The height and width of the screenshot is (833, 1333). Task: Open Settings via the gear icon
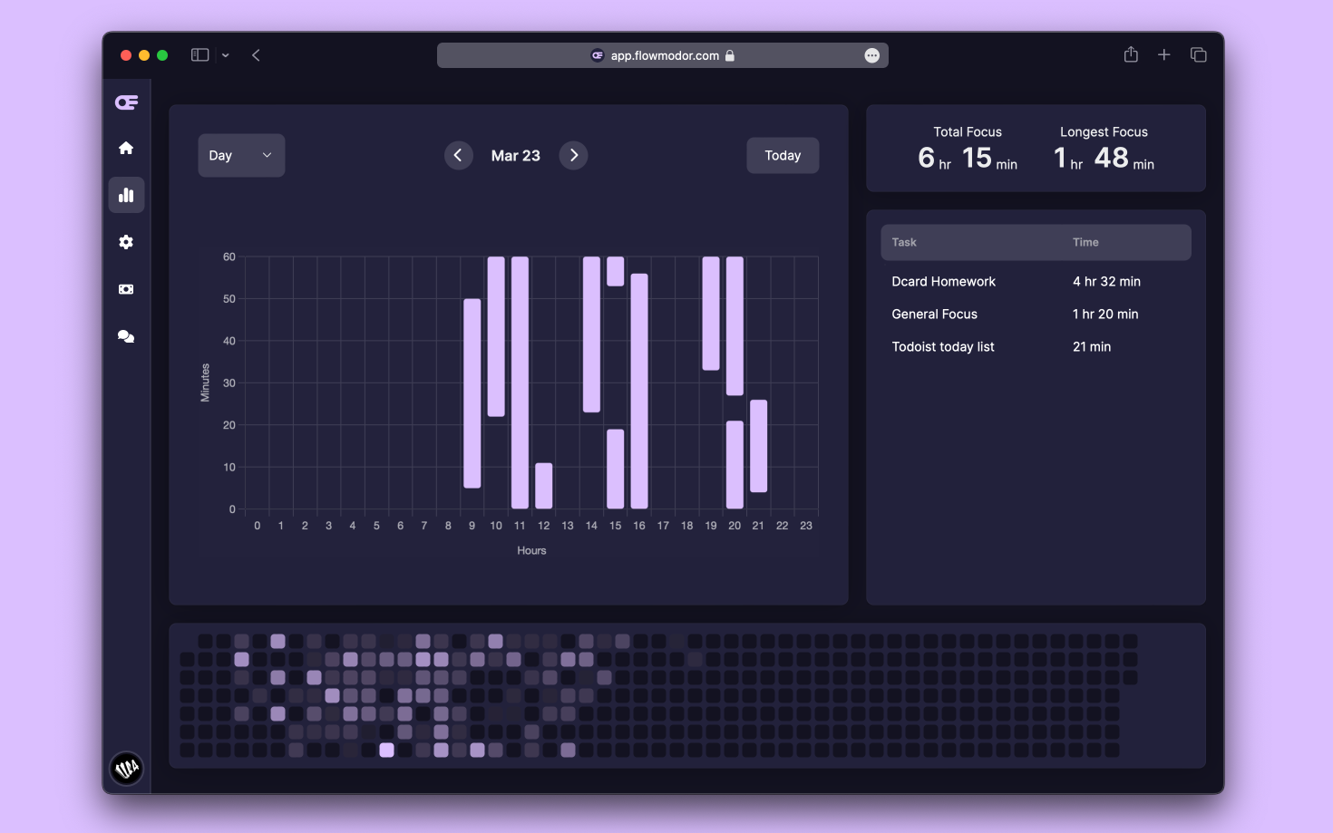point(126,242)
